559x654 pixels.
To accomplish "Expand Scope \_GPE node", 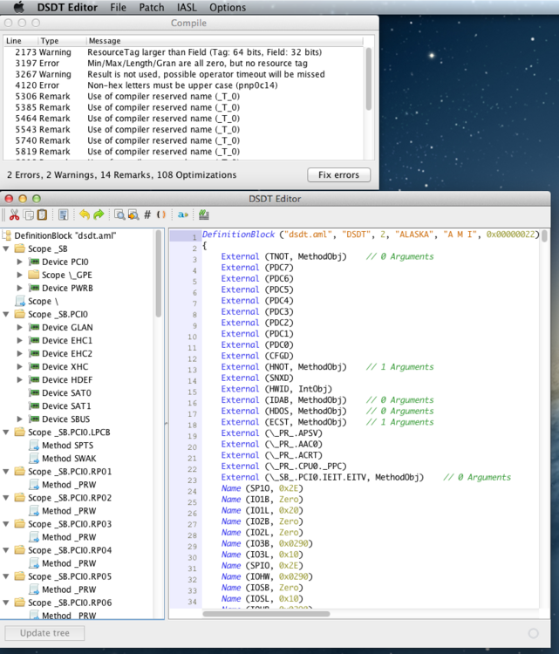I will coord(19,275).
